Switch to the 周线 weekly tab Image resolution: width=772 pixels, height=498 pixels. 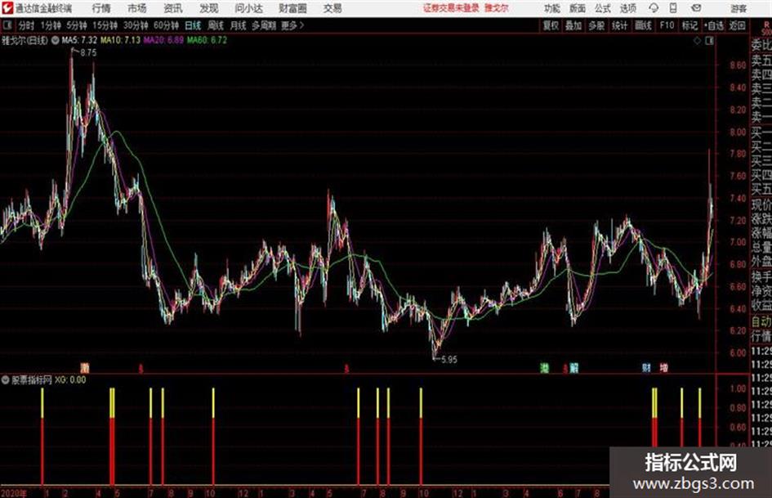pyautogui.click(x=215, y=25)
